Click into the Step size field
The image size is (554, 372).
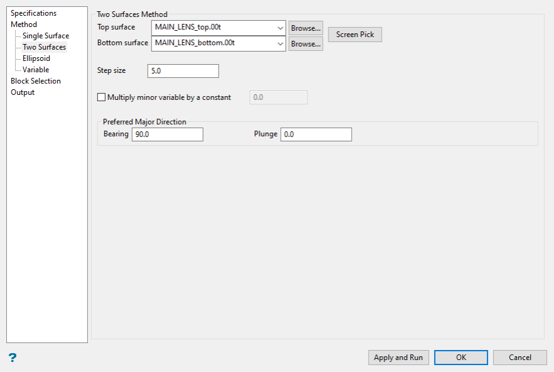[183, 71]
